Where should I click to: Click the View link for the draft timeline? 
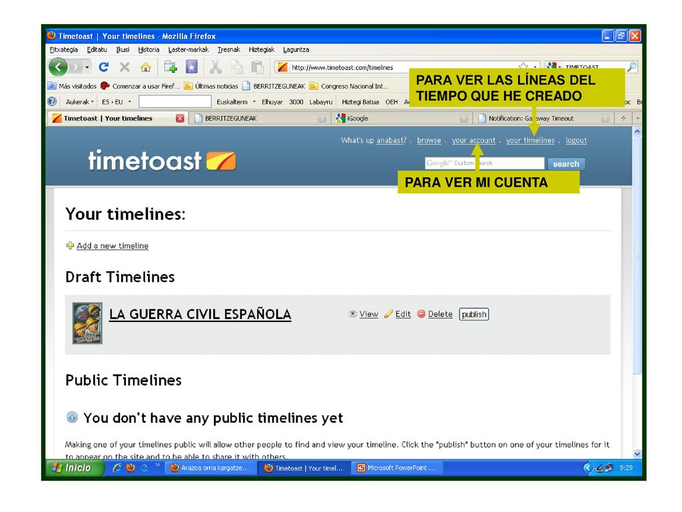369,314
